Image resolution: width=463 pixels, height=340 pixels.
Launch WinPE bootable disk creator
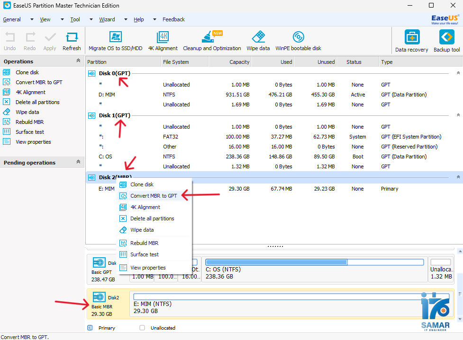pyautogui.click(x=298, y=40)
